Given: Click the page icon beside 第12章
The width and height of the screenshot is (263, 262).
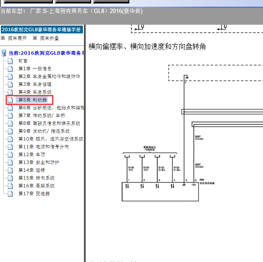Looking at the screenshot, I should (x=10, y=155).
